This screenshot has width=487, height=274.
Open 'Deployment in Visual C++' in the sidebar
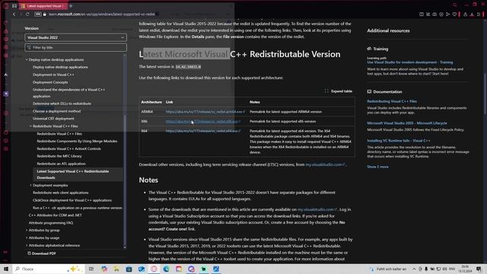[x=53, y=75]
